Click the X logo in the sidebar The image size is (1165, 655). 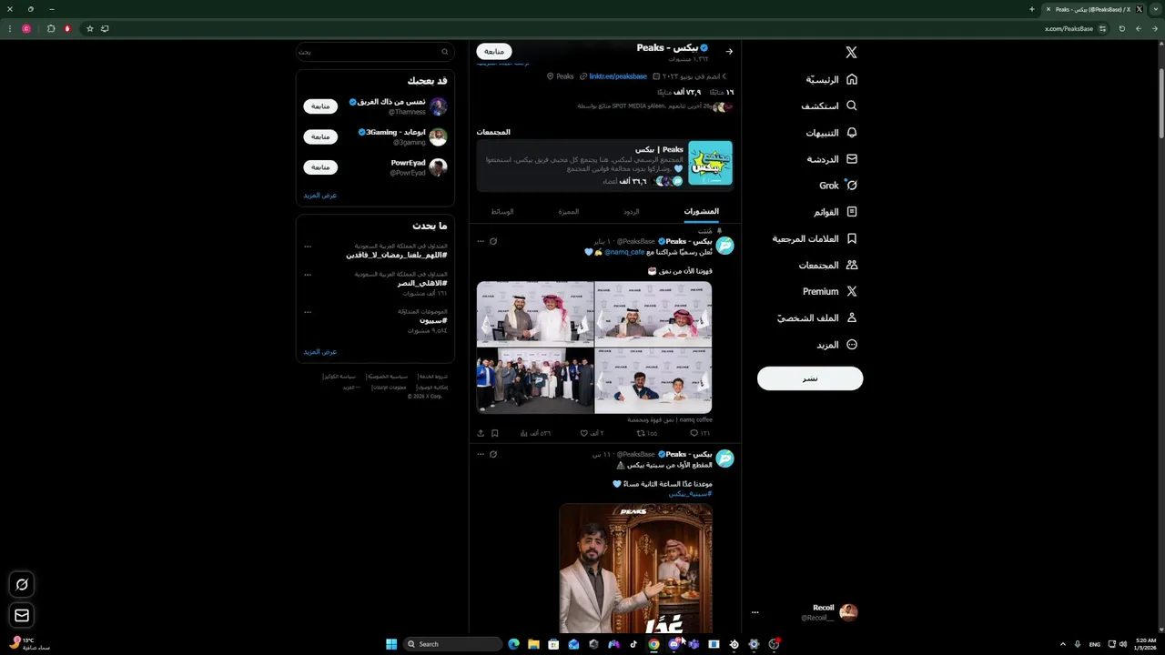pos(851,53)
